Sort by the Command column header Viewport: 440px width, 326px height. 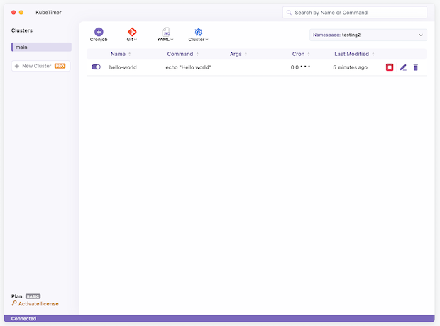pos(182,54)
